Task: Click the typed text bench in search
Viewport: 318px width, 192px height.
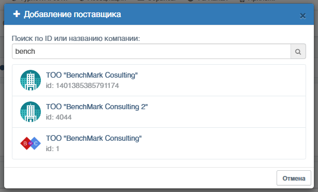Action: pyautogui.click(x=25, y=52)
